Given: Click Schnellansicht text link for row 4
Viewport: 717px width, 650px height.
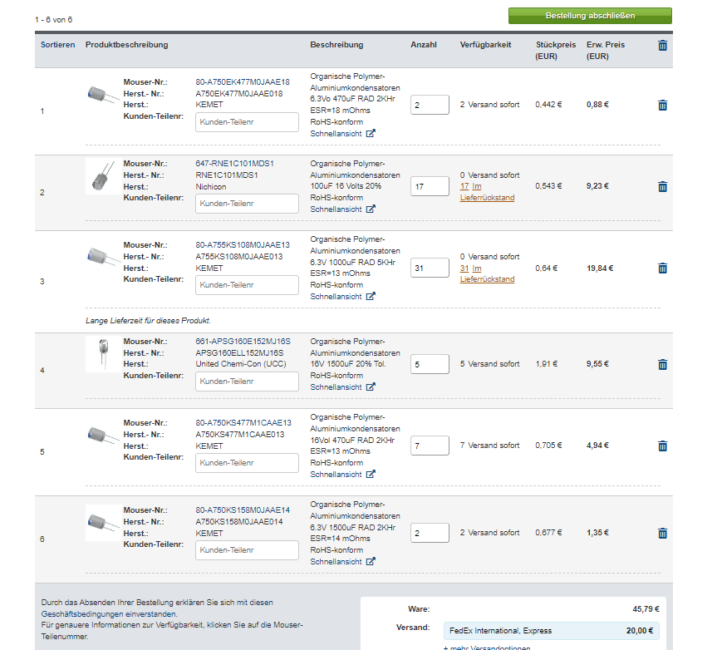Looking at the screenshot, I should pos(336,387).
